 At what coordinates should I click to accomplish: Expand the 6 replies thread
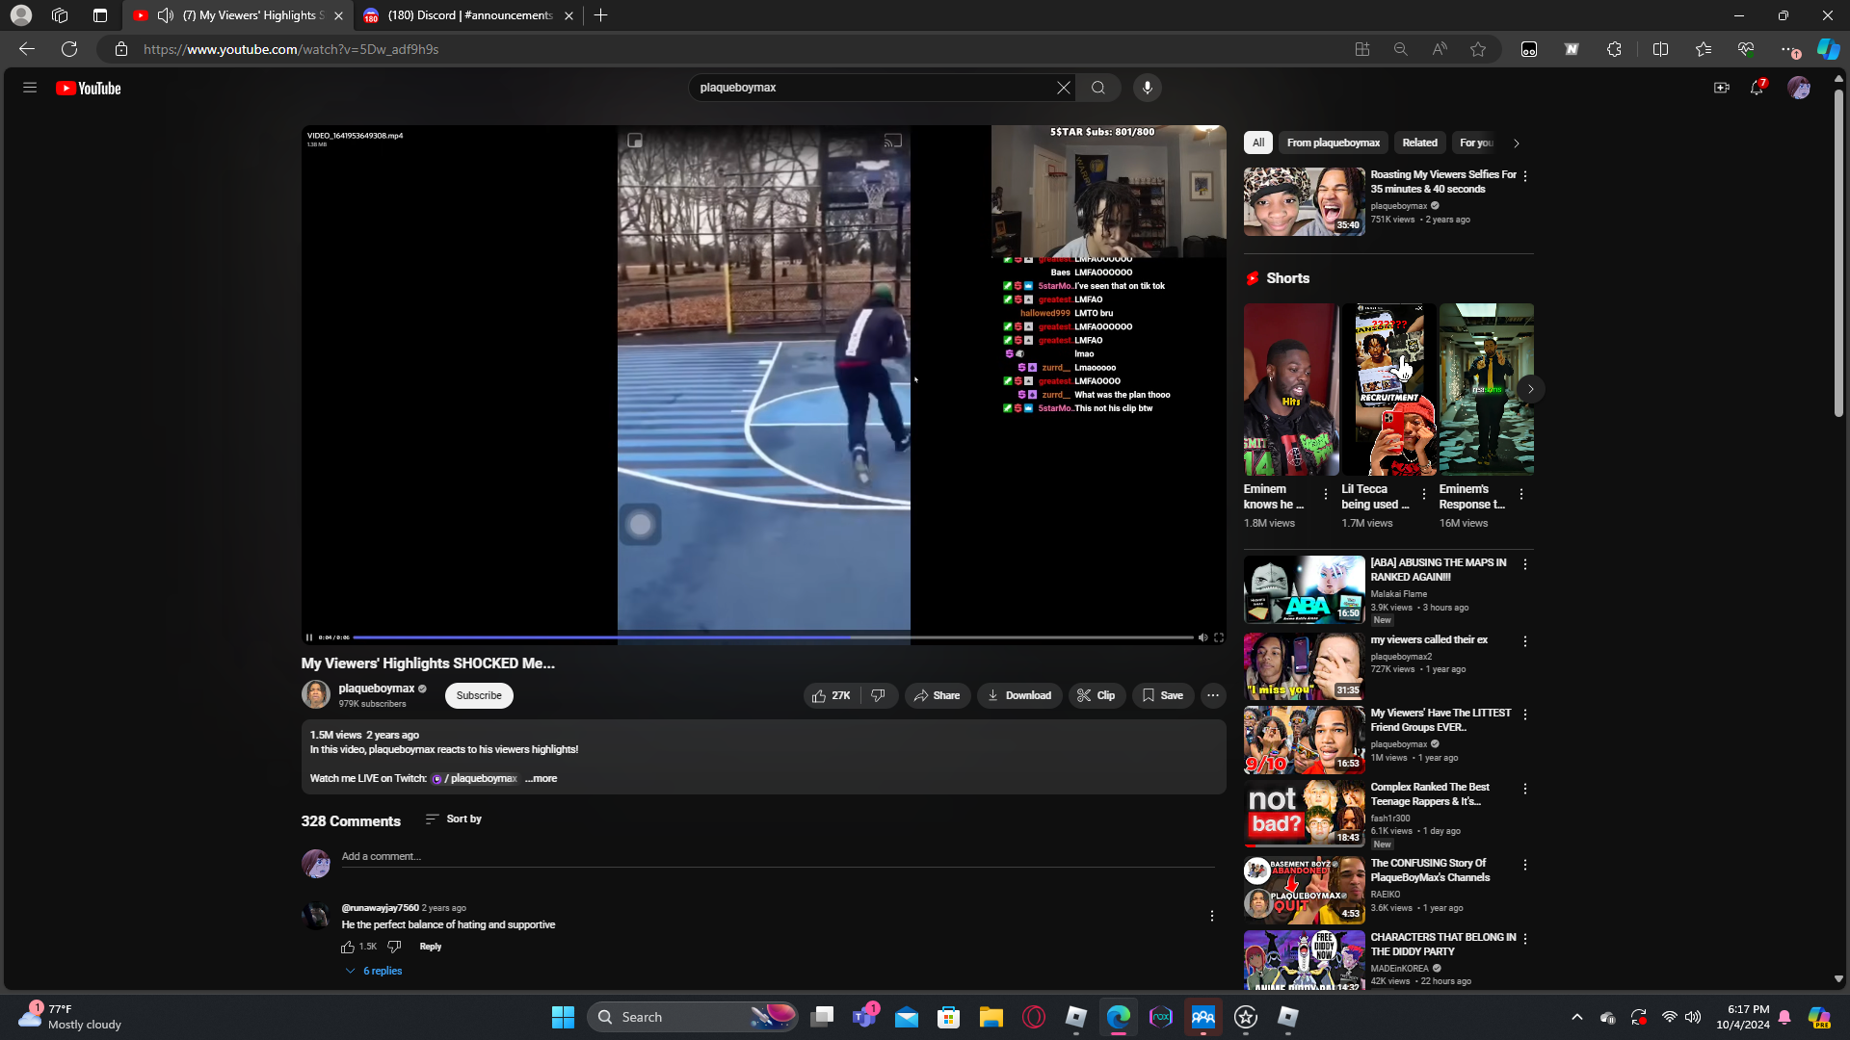tap(374, 971)
